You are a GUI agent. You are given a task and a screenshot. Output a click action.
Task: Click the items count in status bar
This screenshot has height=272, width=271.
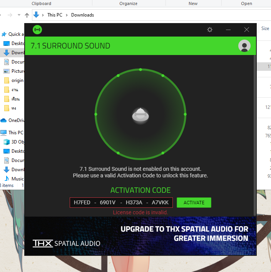coord(7,185)
